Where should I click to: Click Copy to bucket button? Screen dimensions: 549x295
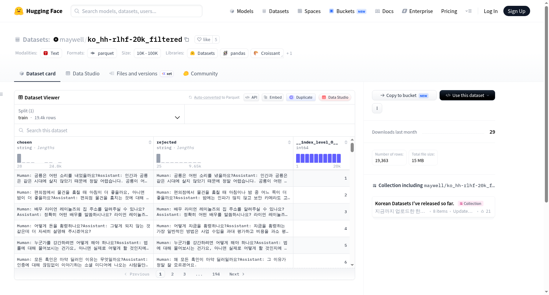pos(404,95)
